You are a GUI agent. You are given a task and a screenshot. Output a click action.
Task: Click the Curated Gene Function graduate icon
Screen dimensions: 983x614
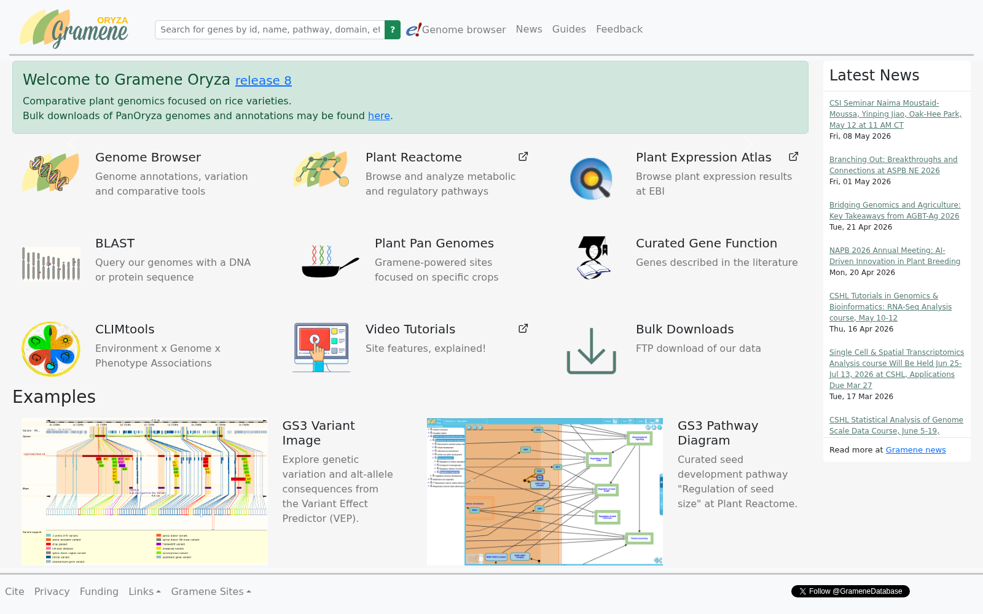coord(593,258)
